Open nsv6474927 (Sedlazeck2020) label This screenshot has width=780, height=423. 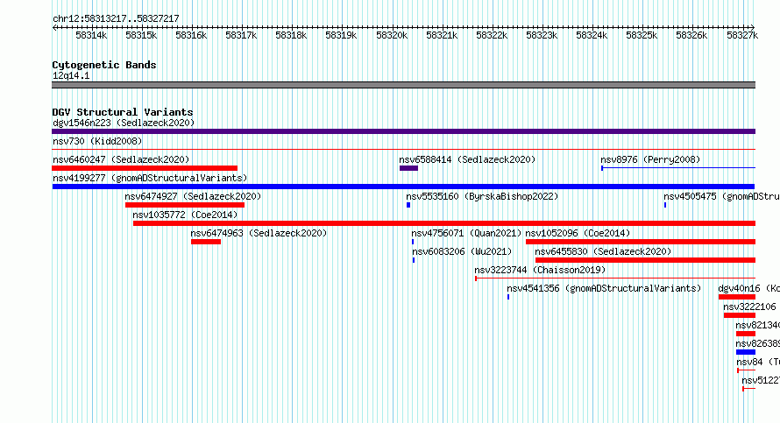193,196
